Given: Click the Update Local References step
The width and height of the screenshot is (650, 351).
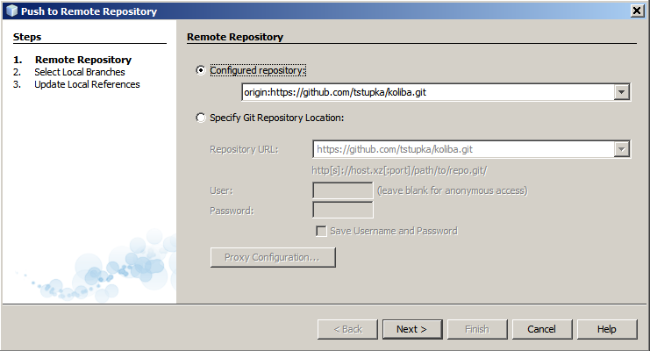Looking at the screenshot, I should (87, 84).
